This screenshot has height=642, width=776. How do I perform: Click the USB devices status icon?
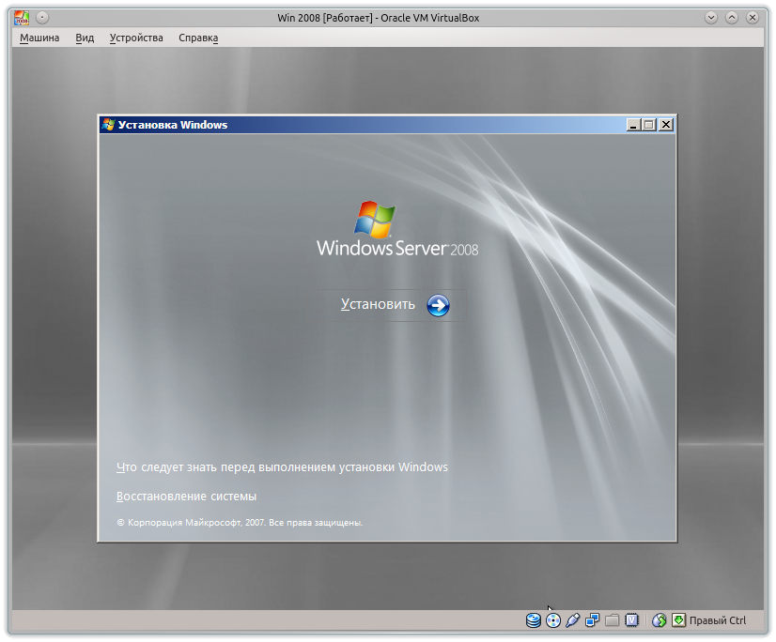[571, 619]
